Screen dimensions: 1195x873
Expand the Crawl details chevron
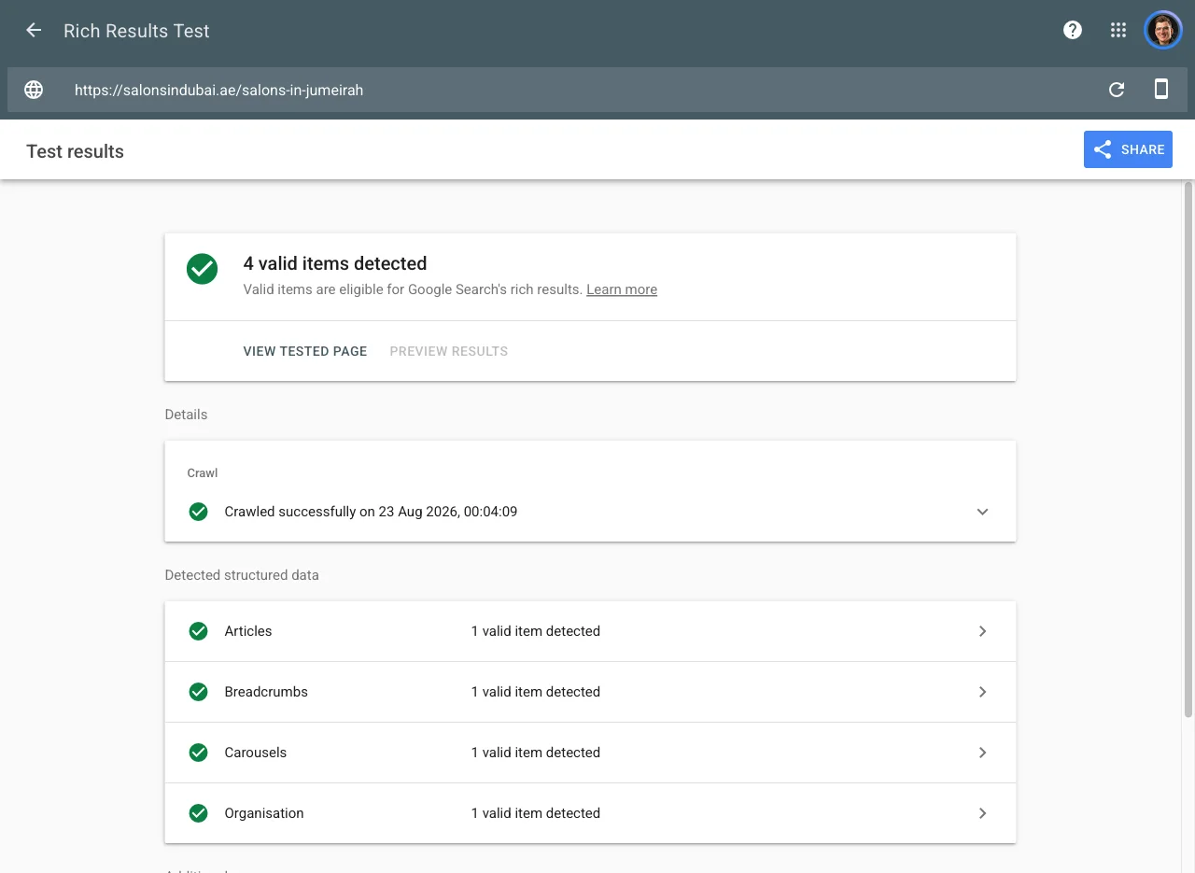[x=982, y=512]
